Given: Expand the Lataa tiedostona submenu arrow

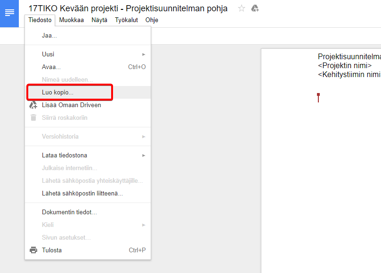Looking at the screenshot, I should pos(144,156).
